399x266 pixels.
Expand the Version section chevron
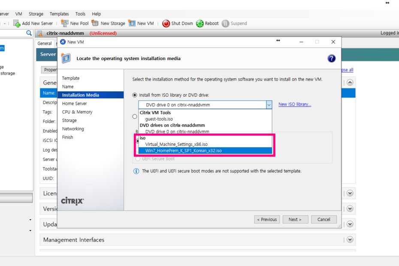pyautogui.click(x=350, y=209)
